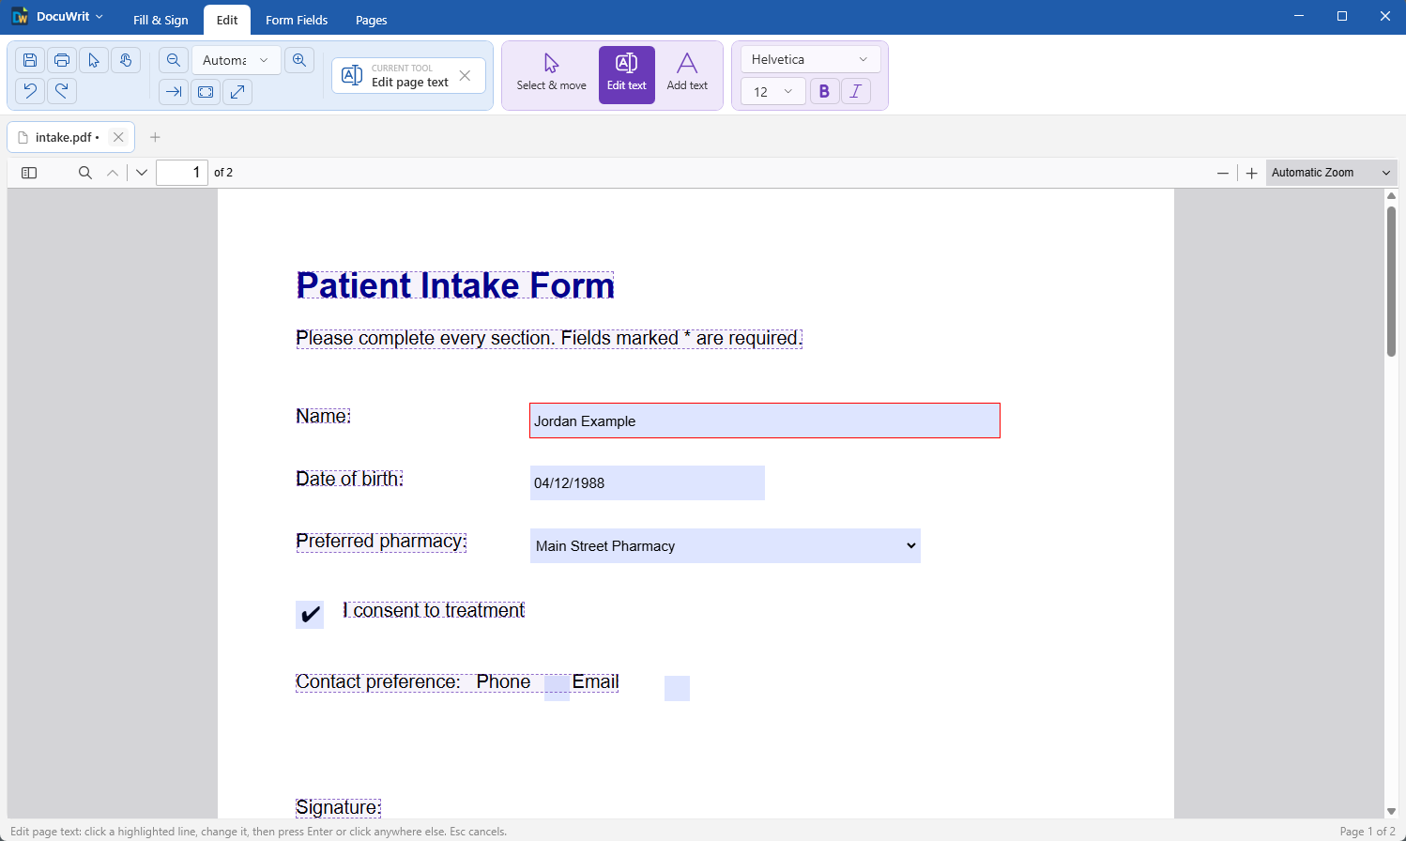This screenshot has height=841, width=1406.
Task: Switch to the Fill & Sign tab
Action: [x=160, y=20]
